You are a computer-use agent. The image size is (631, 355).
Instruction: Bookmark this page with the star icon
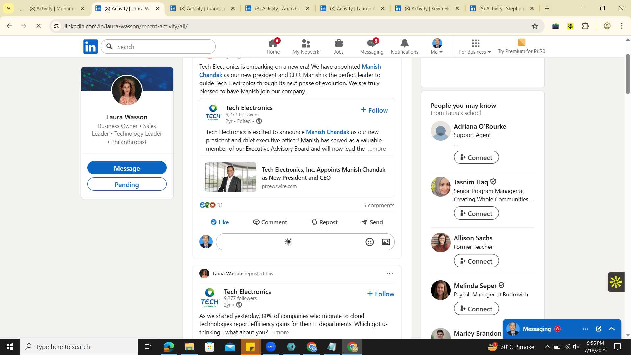(535, 26)
